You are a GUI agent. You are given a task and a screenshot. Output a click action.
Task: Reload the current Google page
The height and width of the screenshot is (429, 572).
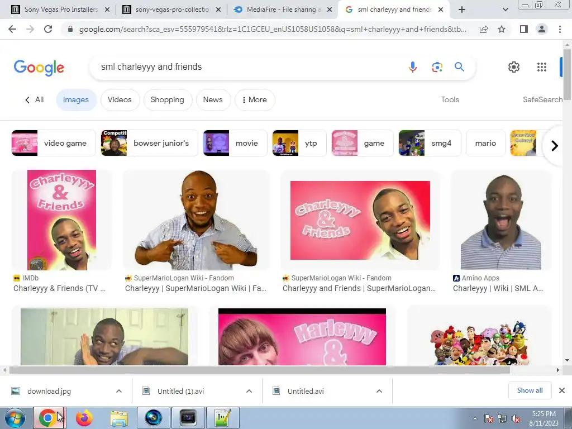(48, 29)
